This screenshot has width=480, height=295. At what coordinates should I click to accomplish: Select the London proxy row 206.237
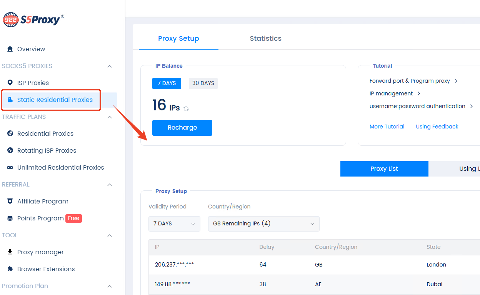click(172, 265)
